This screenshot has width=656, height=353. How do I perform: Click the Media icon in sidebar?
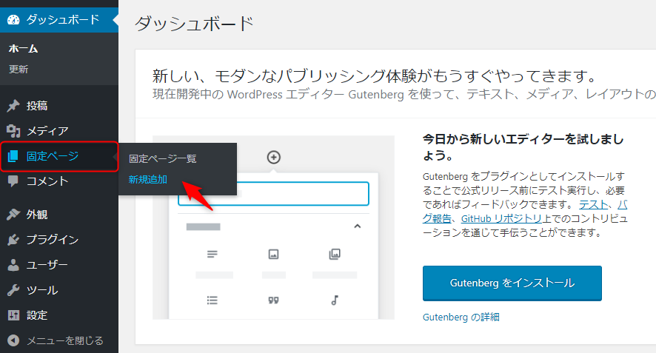(13, 131)
